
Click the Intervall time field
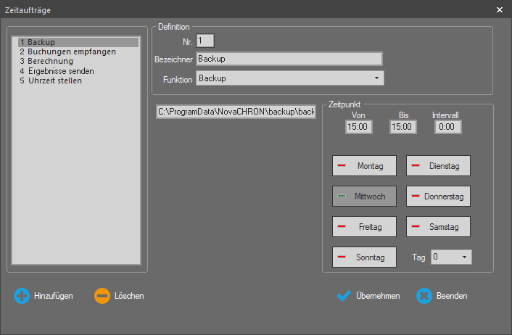447,127
